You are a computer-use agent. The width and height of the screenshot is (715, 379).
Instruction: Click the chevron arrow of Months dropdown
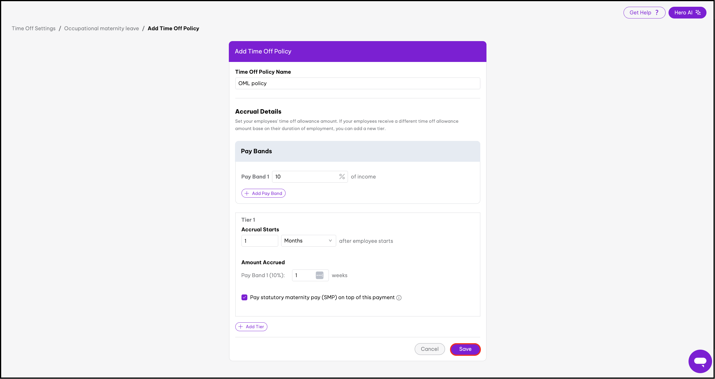click(x=330, y=241)
